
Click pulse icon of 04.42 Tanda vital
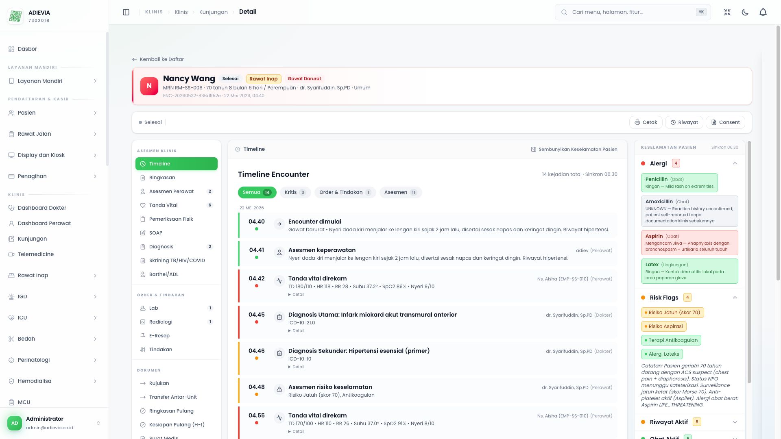coord(279,281)
